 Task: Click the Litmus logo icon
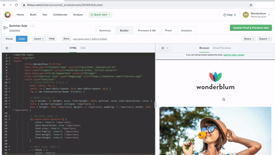8,15
